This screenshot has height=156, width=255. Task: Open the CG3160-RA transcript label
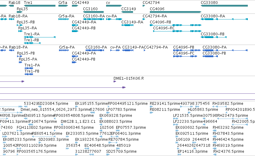pos(94,16)
